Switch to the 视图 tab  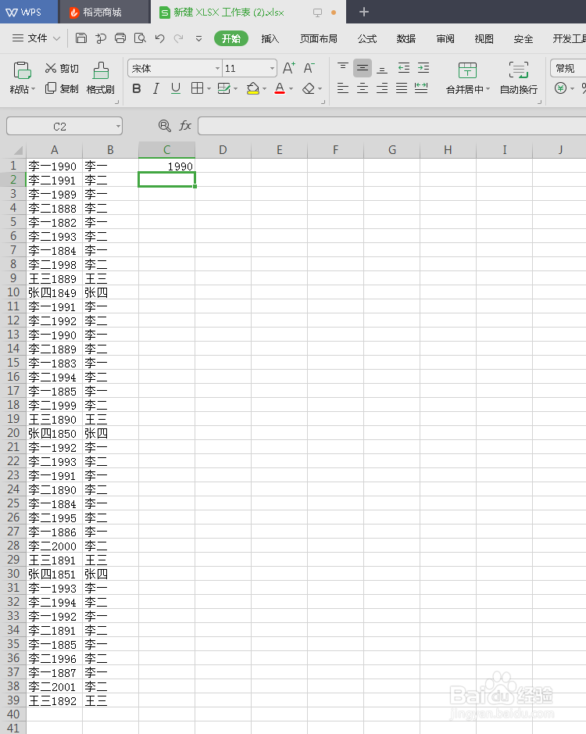coord(484,38)
